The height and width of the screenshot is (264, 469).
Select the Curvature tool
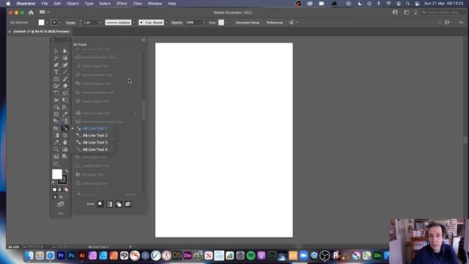(x=65, y=65)
